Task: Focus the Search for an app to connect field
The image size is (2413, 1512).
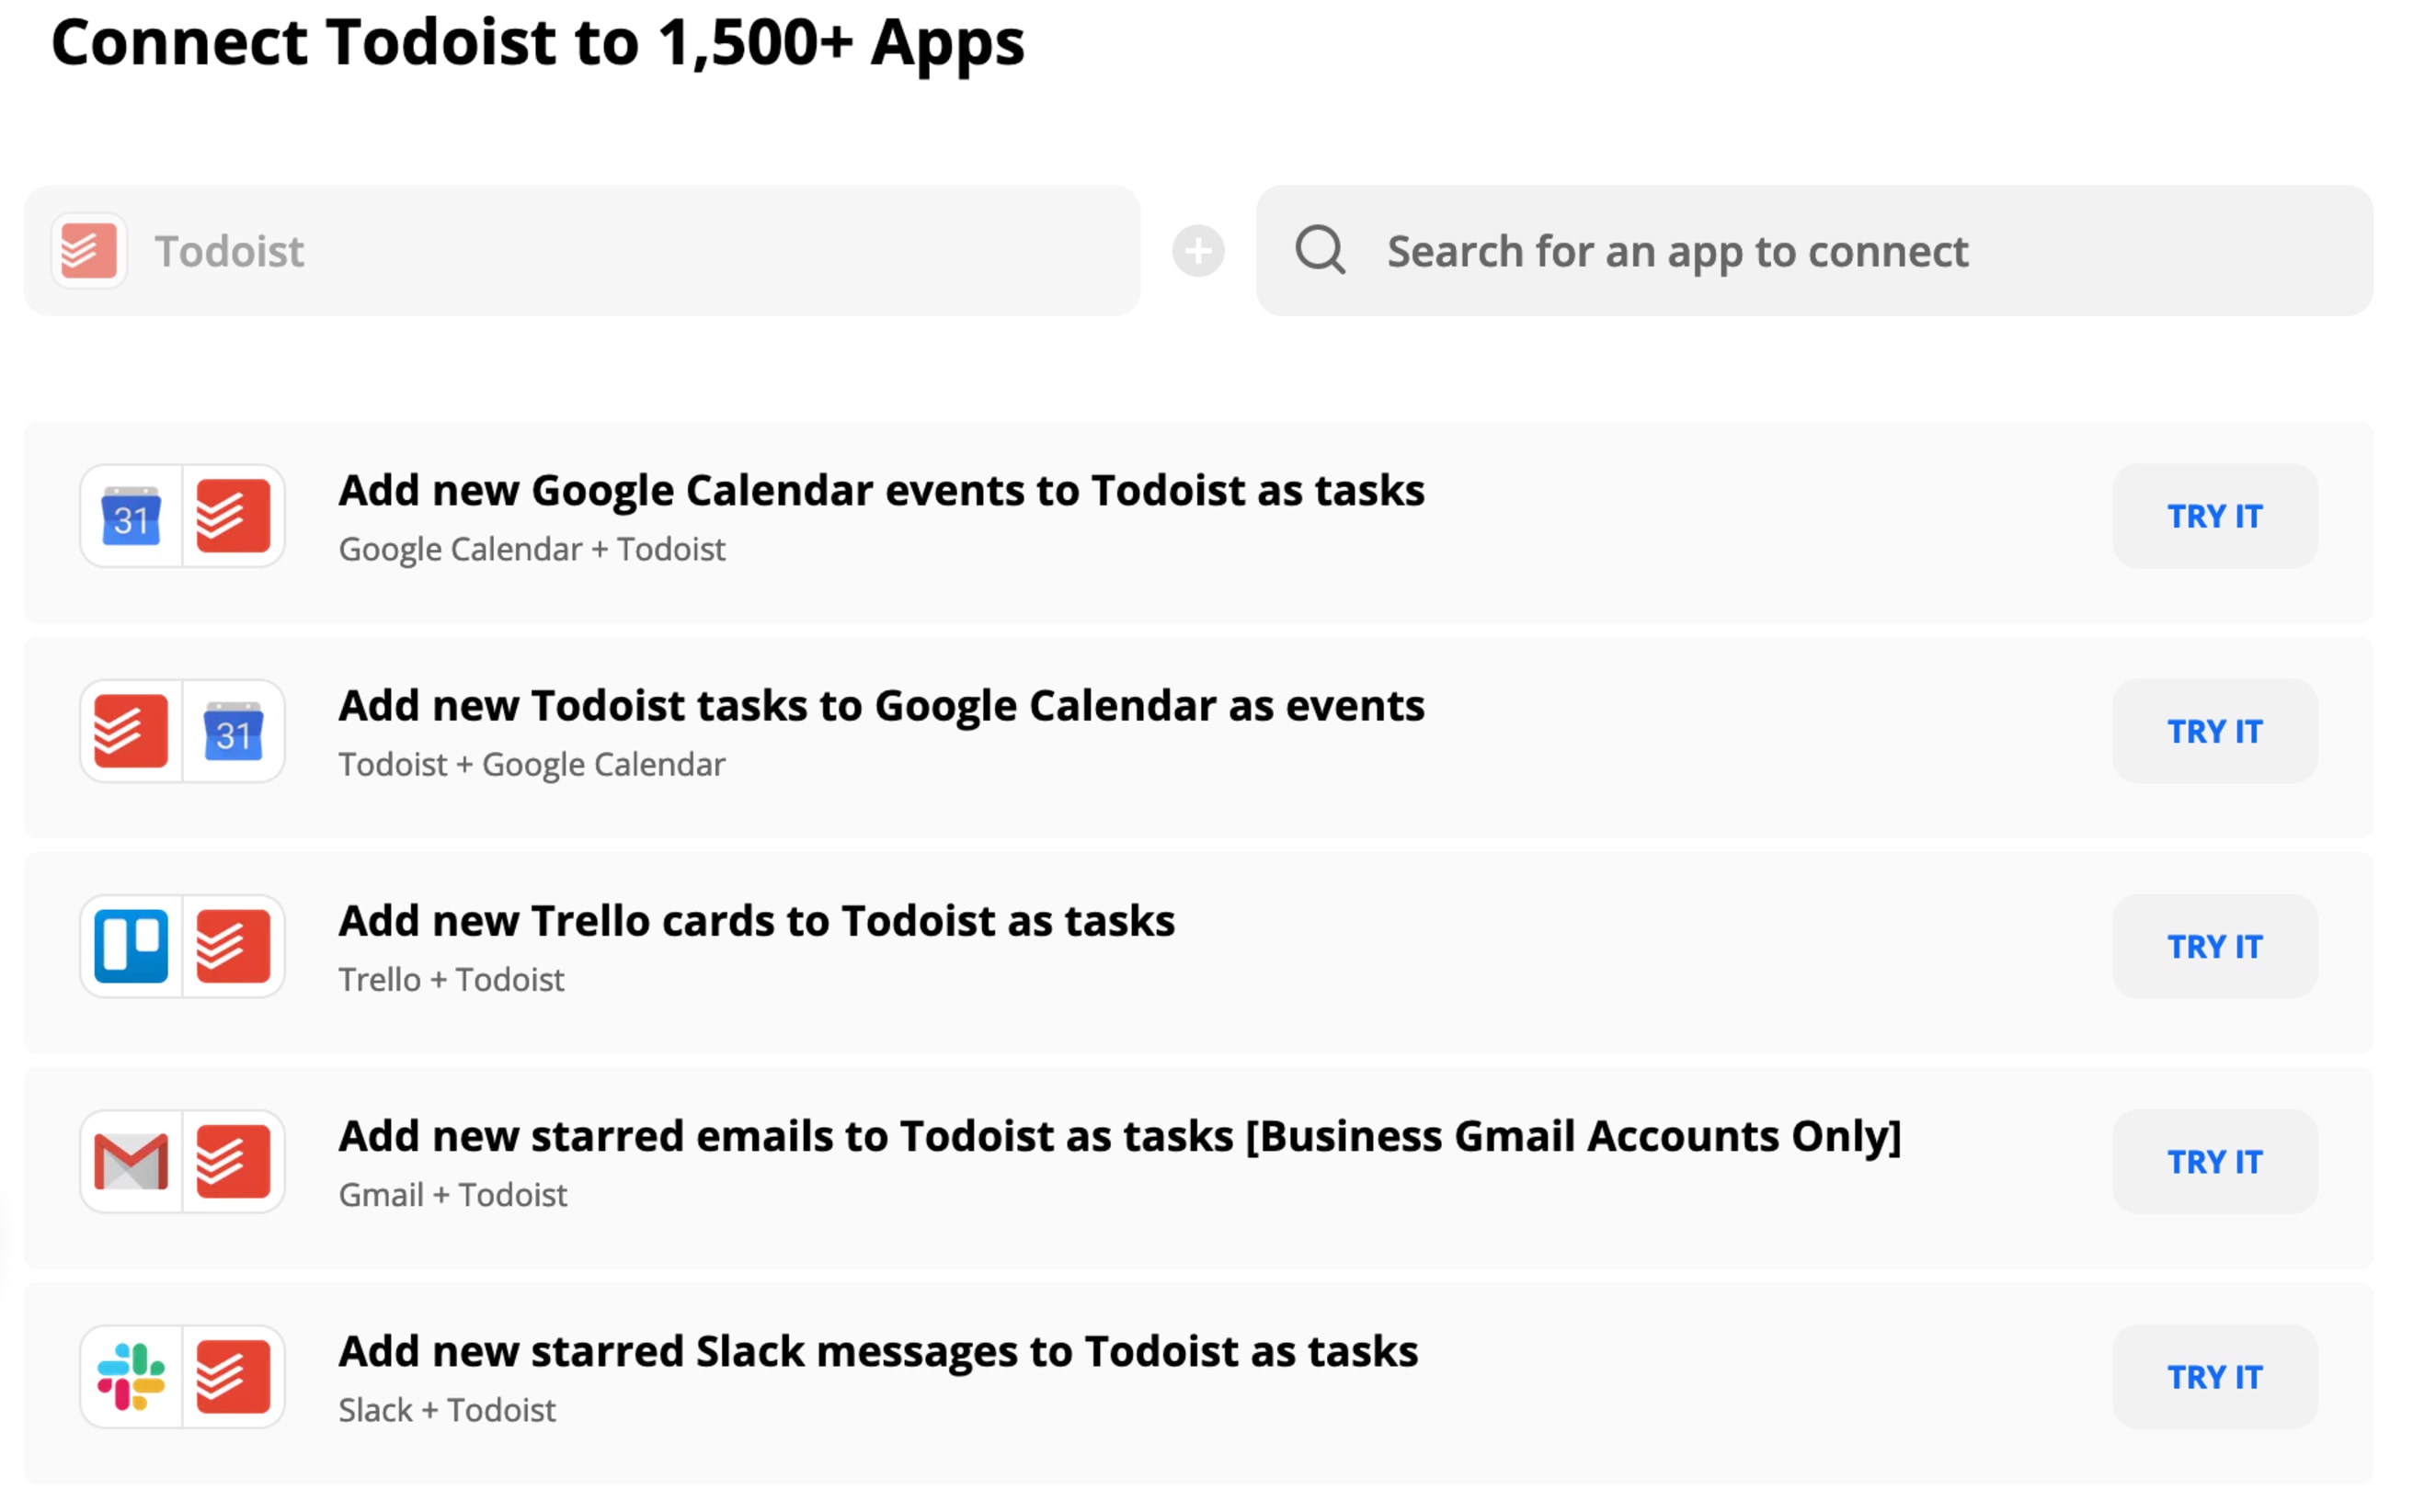Action: (x=1813, y=250)
